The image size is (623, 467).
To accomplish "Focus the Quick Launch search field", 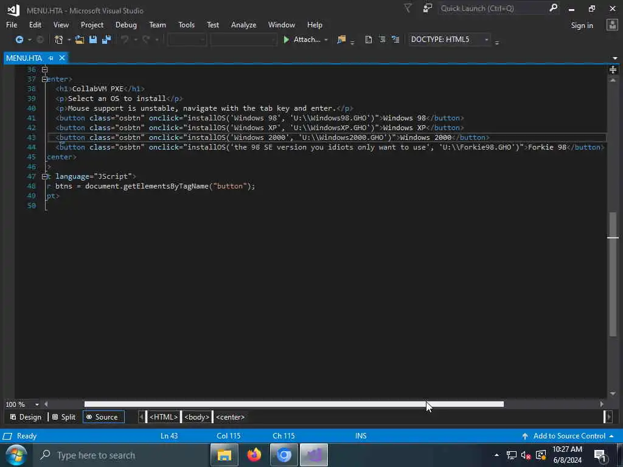I will coord(493,9).
